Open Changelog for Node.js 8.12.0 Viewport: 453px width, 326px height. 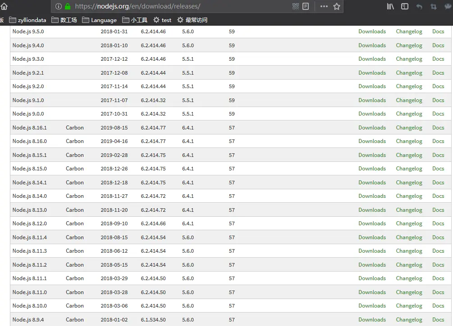[409, 223]
